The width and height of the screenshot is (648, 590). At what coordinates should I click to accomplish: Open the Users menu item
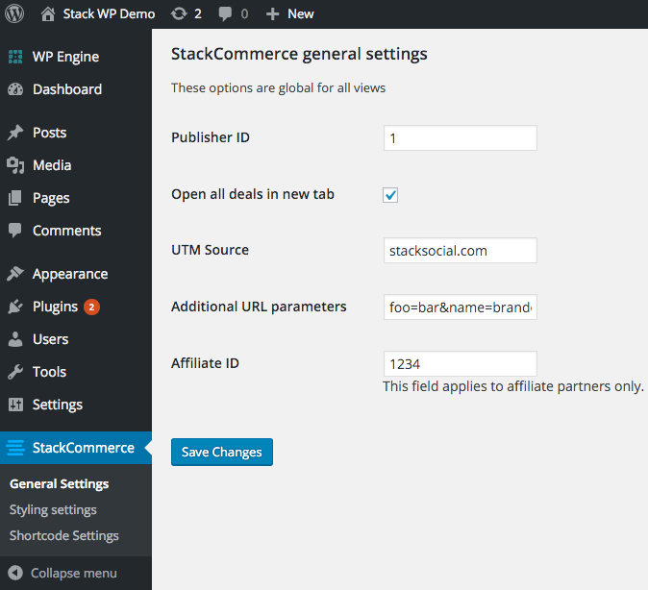click(x=50, y=339)
